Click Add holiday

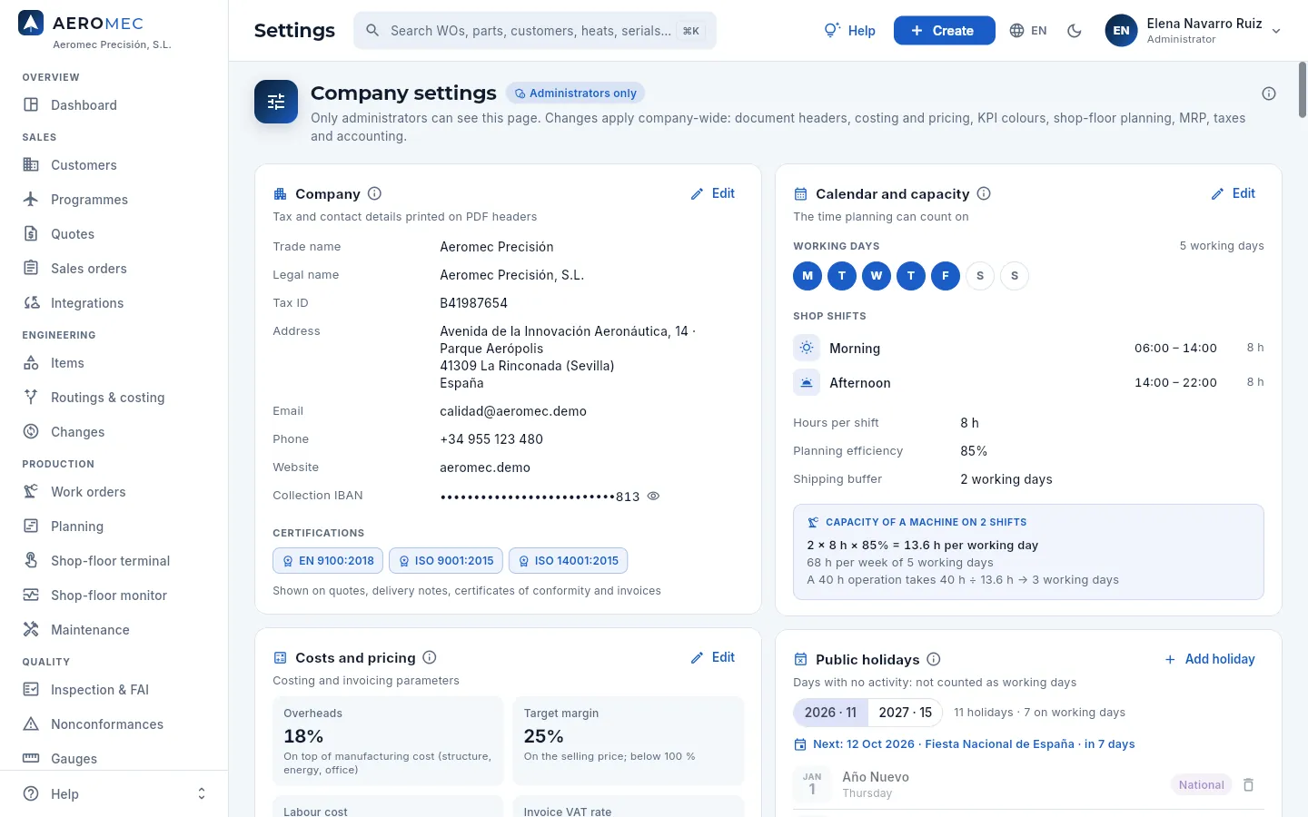(x=1210, y=659)
